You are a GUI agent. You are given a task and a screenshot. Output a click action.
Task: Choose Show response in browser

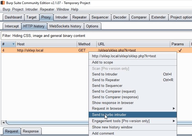pyautogui.click(x=133, y=103)
